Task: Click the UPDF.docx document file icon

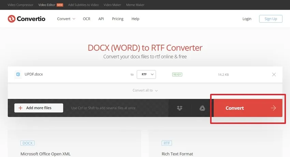Action: pos(18,74)
